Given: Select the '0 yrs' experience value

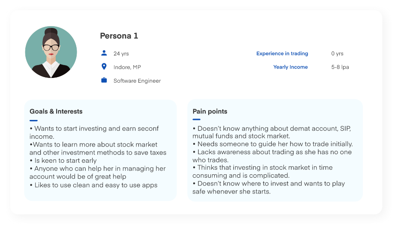Looking at the screenshot, I should click(337, 54).
